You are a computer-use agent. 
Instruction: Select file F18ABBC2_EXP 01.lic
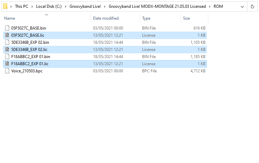click(x=30, y=64)
